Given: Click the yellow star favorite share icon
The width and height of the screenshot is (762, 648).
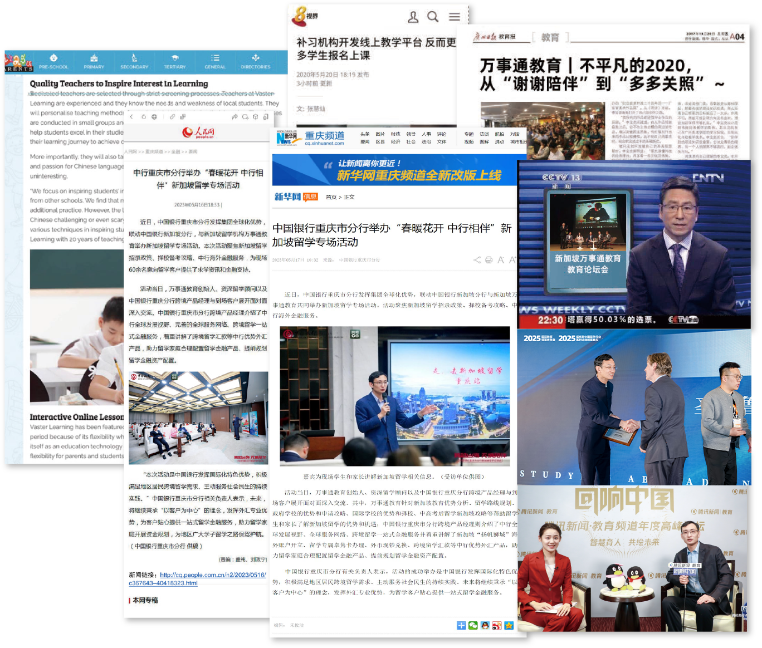Looking at the screenshot, I should coord(509,626).
